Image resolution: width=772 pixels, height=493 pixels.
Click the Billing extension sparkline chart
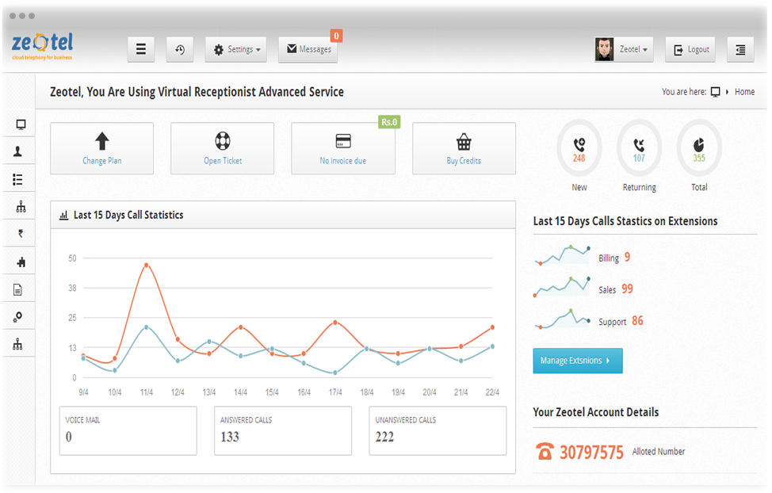pyautogui.click(x=562, y=255)
